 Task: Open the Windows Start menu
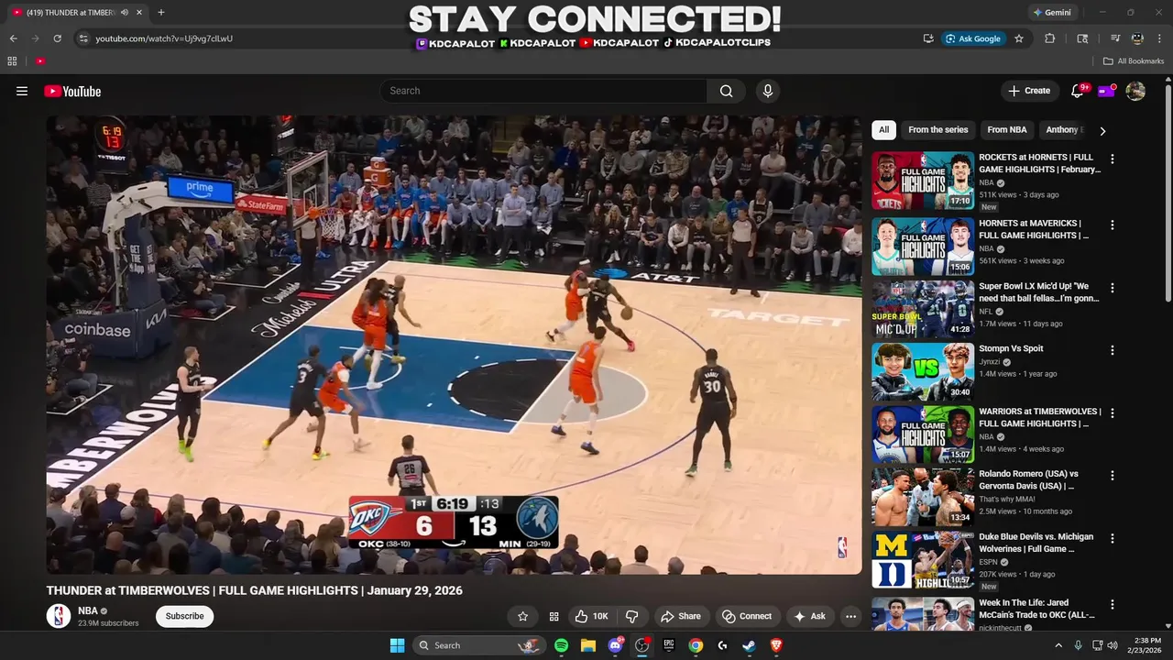pyautogui.click(x=397, y=645)
